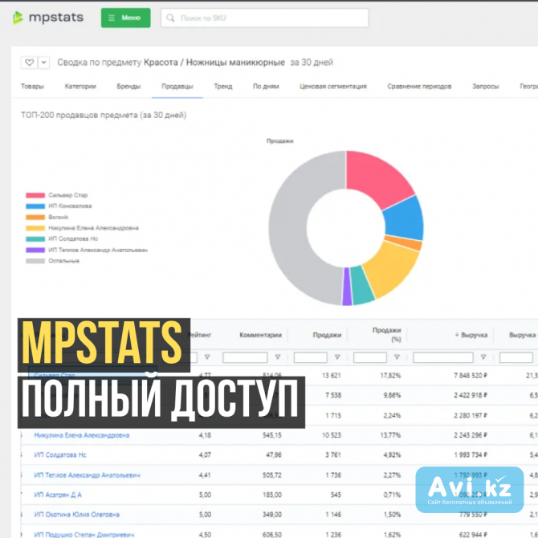The width and height of the screenshot is (538, 538).
Task: Sort by Комментарии column header
Action: [x=260, y=335]
